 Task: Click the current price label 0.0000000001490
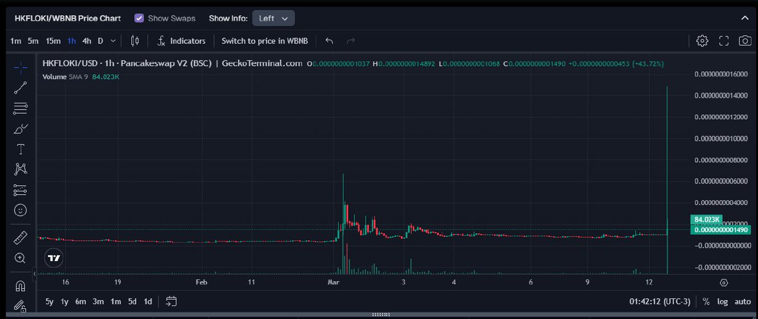[720, 229]
